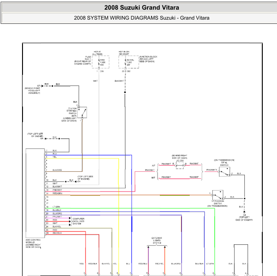
Task: Select the 4WD 40A fuse symbol
Action: click(99, 62)
